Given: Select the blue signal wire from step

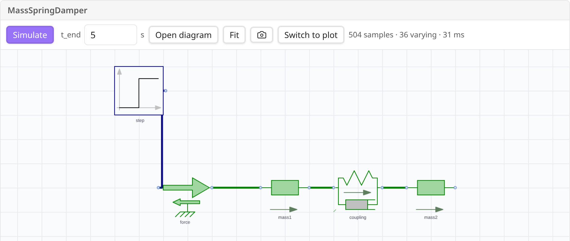Looking at the screenshot, I should (162, 151).
